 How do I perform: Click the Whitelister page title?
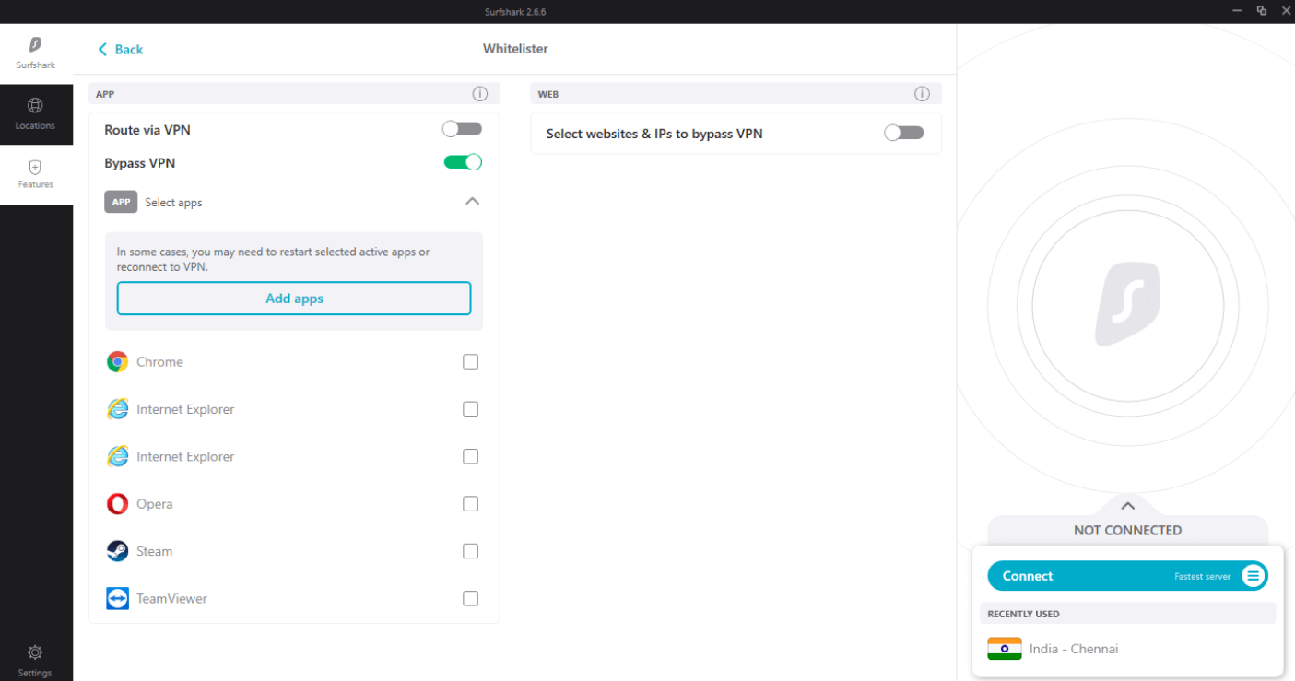[x=515, y=49]
